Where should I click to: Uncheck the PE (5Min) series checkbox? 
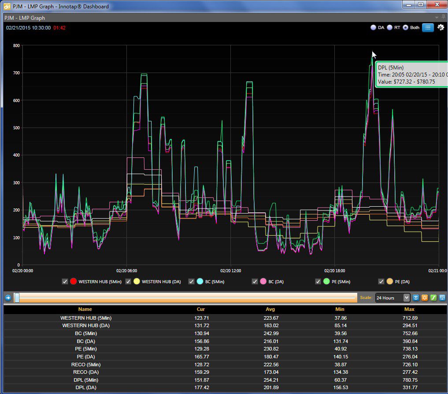(318, 281)
